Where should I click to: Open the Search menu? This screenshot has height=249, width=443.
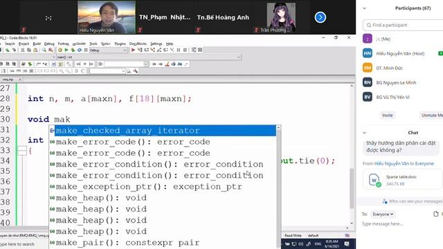pyautogui.click(x=10, y=44)
